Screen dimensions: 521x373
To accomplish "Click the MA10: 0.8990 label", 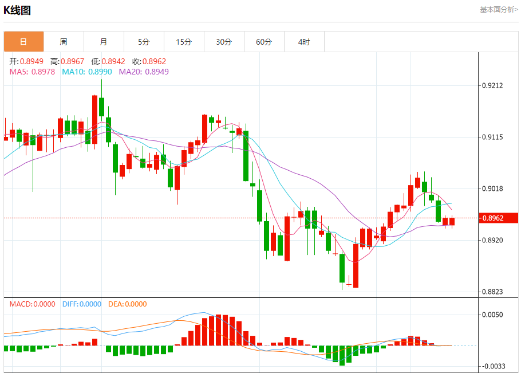I will (87, 72).
